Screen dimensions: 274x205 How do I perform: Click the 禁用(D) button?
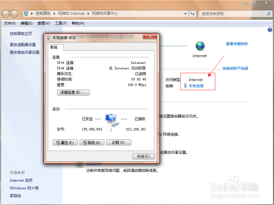point(92,143)
